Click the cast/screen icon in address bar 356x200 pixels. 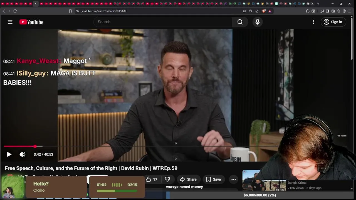click(x=244, y=11)
